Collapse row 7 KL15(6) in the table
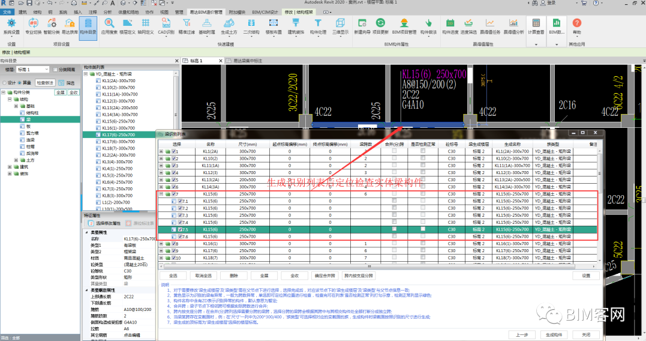 point(161,194)
